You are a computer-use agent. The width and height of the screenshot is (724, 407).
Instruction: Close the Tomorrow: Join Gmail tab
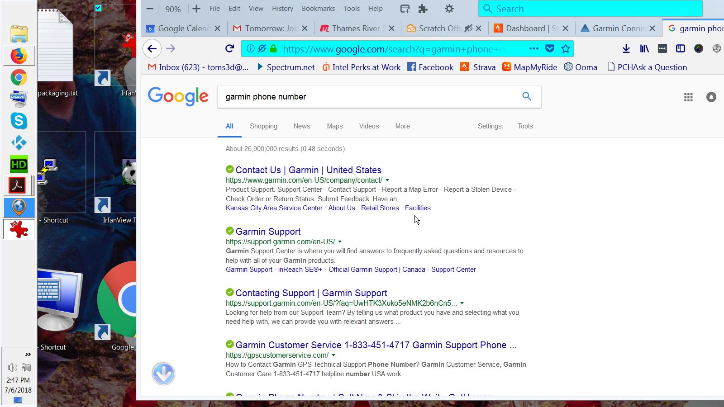(x=305, y=28)
